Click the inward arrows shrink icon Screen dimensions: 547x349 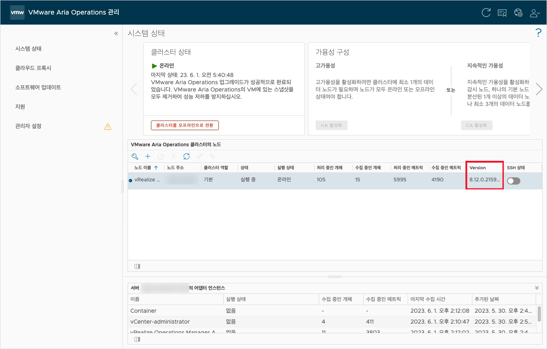click(199, 156)
